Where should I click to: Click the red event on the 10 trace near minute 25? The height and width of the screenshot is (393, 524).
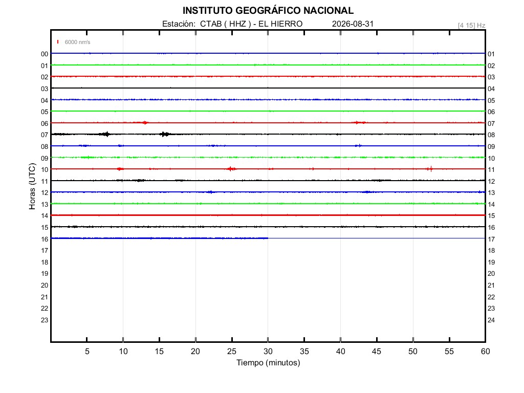(x=232, y=169)
